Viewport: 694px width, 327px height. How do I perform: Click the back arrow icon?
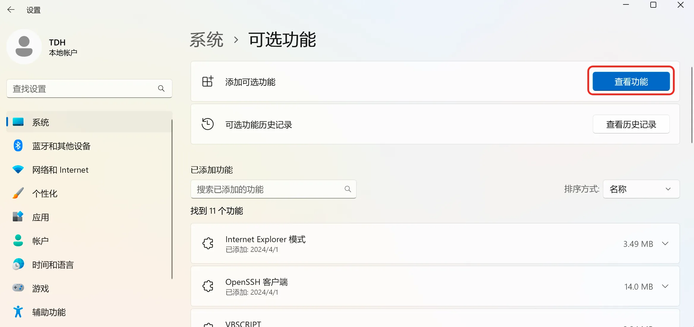pos(11,10)
